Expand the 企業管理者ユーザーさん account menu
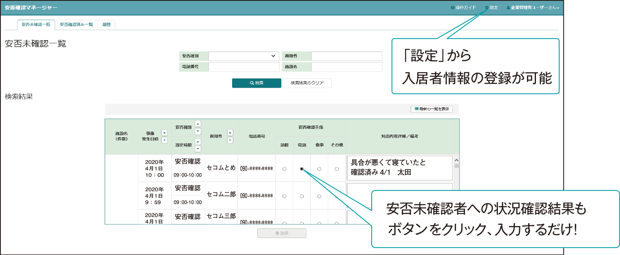This screenshot has height=255, width=620. [x=533, y=8]
